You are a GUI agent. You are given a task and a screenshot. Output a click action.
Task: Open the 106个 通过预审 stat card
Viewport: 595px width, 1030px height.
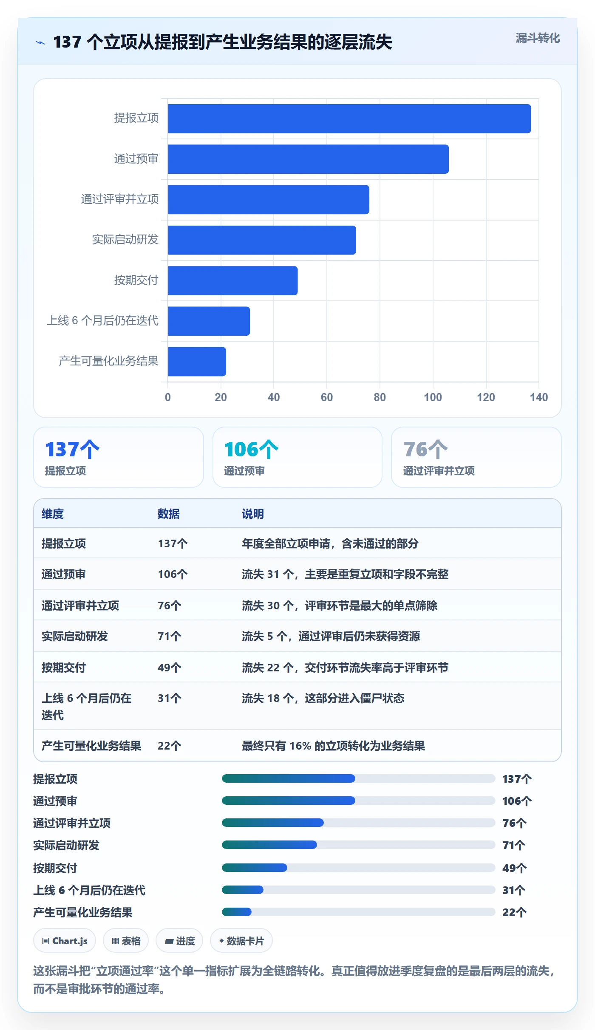pyautogui.click(x=297, y=457)
